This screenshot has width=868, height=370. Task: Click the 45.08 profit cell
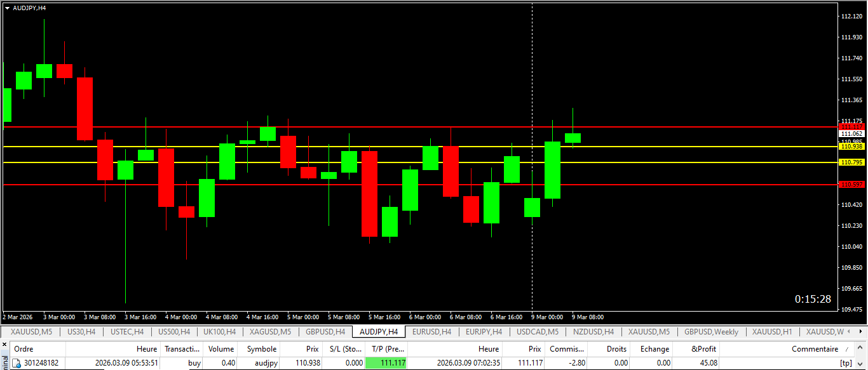click(707, 363)
